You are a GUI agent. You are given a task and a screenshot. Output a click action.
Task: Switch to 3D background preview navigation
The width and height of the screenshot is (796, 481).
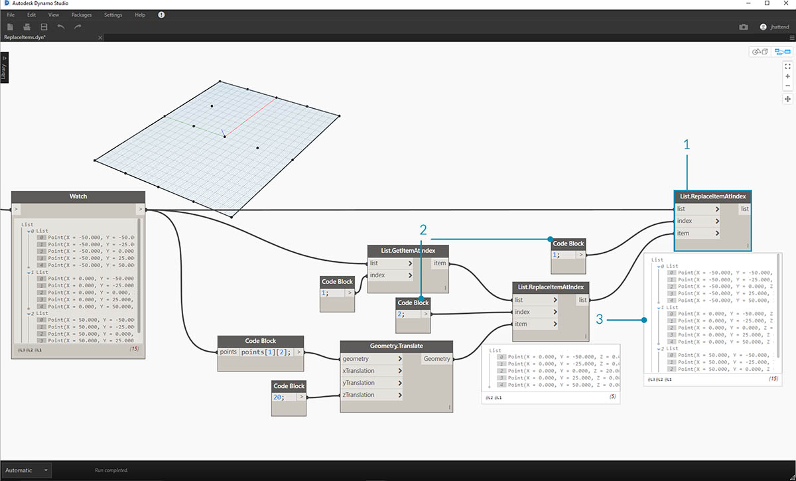[759, 52]
